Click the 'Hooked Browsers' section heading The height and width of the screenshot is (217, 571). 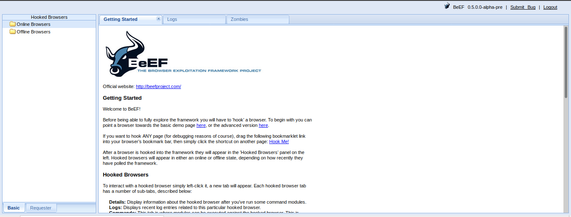pos(125,174)
